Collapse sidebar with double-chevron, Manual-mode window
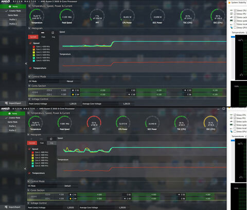 click(x=26, y=63)
